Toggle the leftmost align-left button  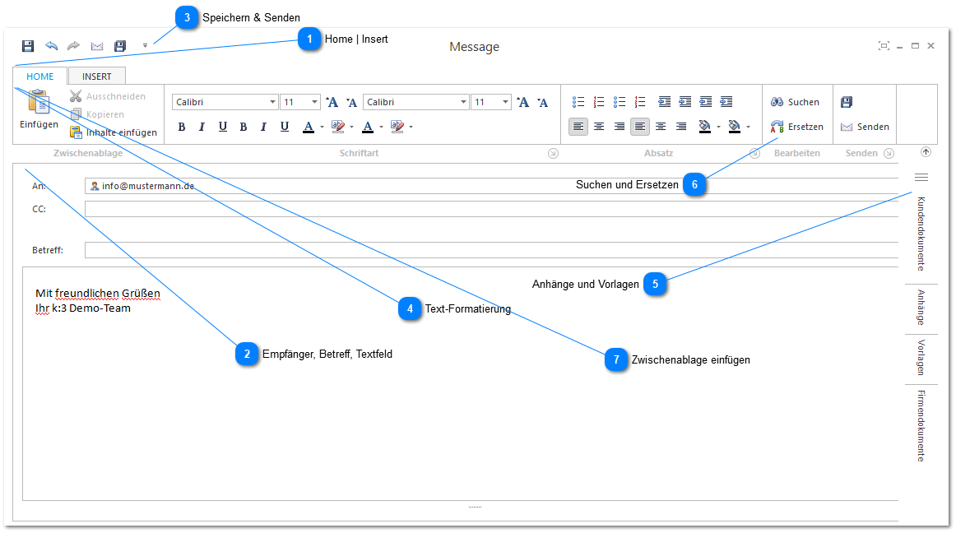(x=578, y=127)
